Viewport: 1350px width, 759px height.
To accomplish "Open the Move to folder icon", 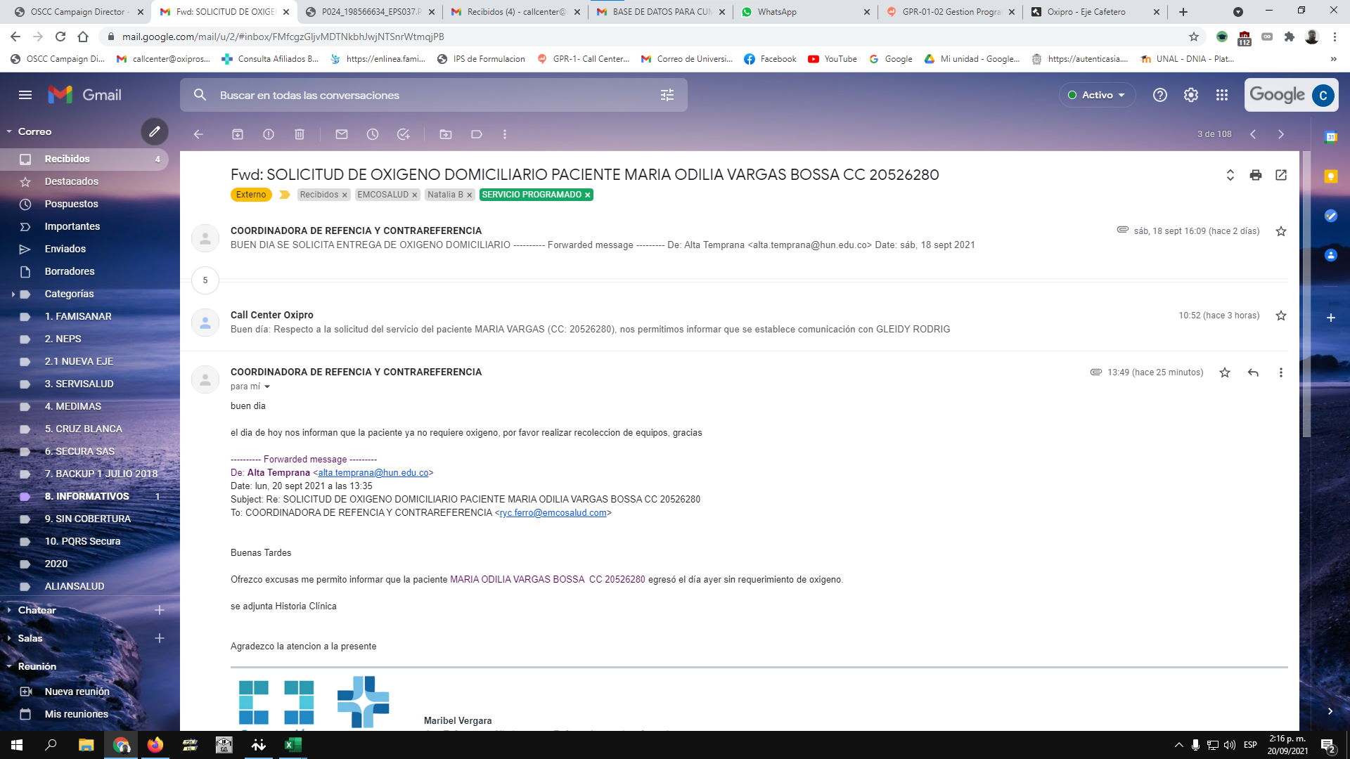I will point(446,134).
